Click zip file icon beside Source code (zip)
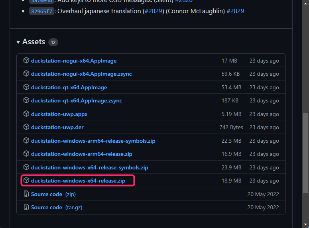The width and height of the screenshot is (309, 228). tap(26, 194)
